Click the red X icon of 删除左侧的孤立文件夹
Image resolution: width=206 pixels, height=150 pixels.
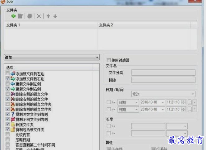[13, 104]
